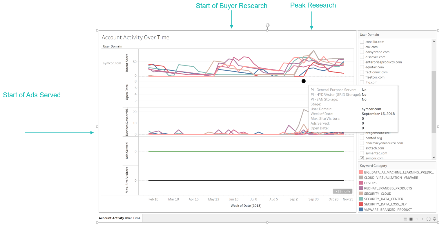This screenshot has width=446, height=228.
Task: Click the DEVOPS legend color swatch
Action: coord(361,183)
